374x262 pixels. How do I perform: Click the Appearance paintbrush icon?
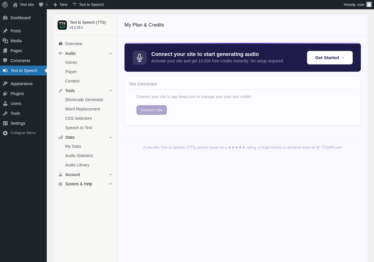(5, 84)
